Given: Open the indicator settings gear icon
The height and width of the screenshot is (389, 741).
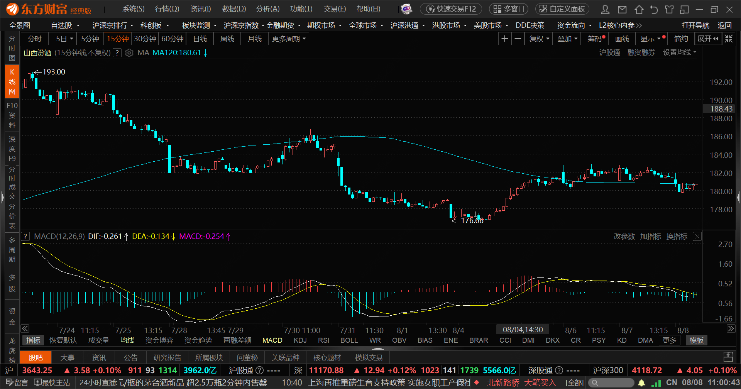Looking at the screenshot, I should 129,53.
